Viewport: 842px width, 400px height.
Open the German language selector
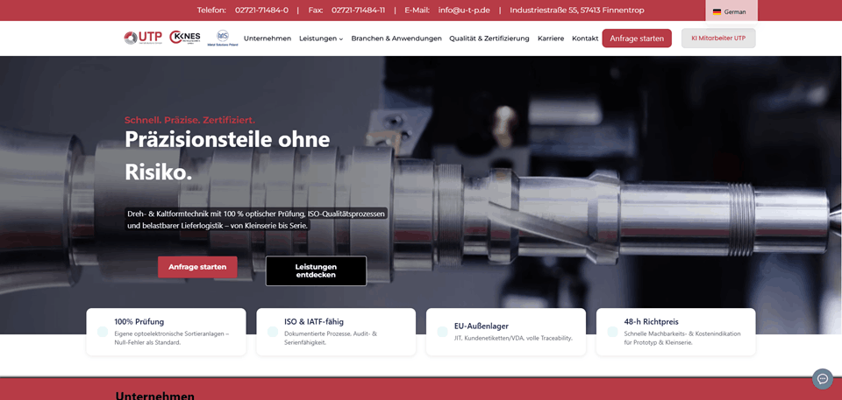tap(730, 11)
